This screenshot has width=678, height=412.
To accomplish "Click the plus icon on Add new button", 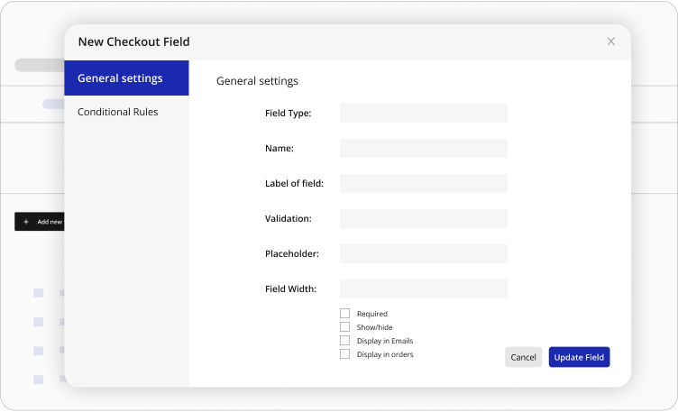I will [x=26, y=222].
